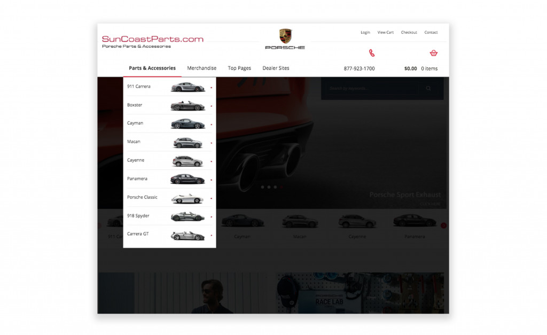Open the Dealer Sites menu
The width and height of the screenshot is (547, 335).
(276, 68)
